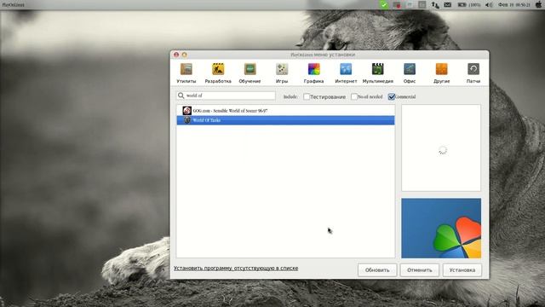Open the Игры (Games) category icon
The image size is (545, 307).
point(282,69)
